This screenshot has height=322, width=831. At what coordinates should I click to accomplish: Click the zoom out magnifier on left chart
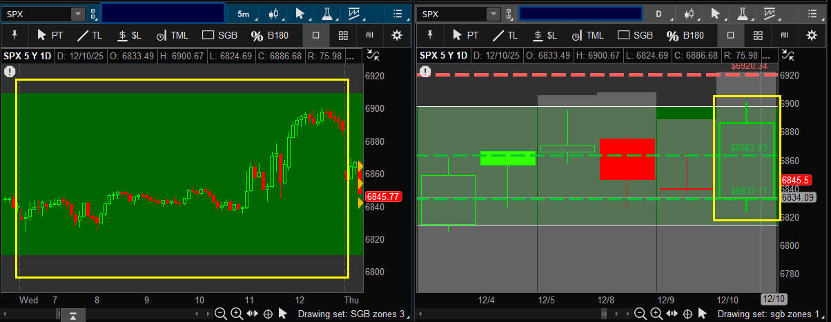(x=220, y=314)
